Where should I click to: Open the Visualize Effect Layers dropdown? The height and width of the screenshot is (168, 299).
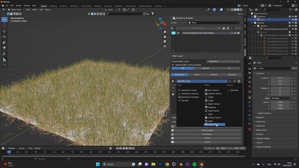coord(223,62)
